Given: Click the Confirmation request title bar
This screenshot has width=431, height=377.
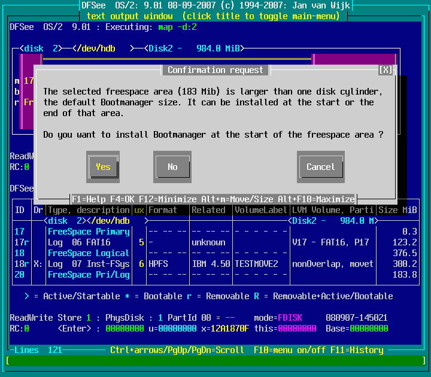Looking at the screenshot, I should pyautogui.click(x=215, y=70).
